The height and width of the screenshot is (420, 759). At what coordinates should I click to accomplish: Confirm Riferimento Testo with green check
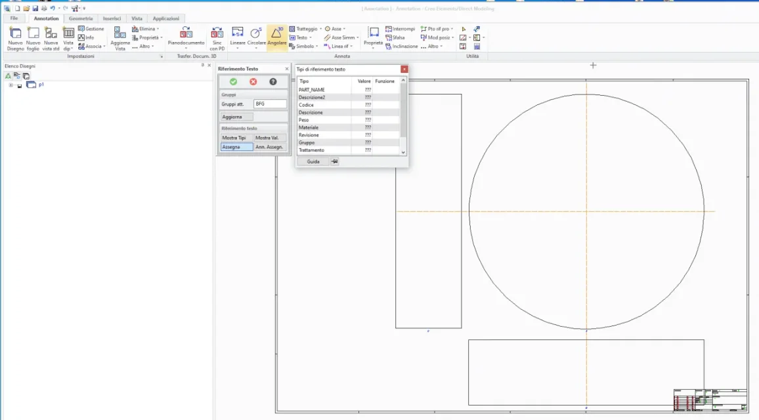click(x=233, y=82)
